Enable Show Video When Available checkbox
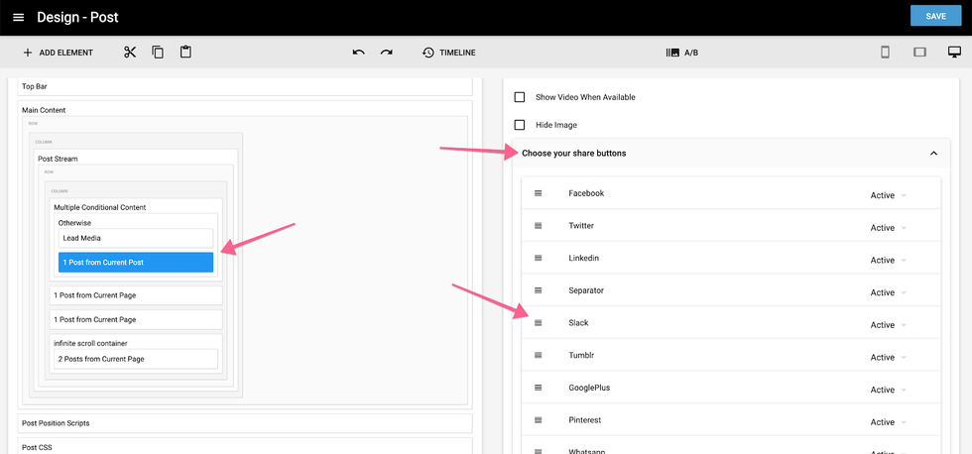This screenshot has width=972, height=454. (519, 97)
